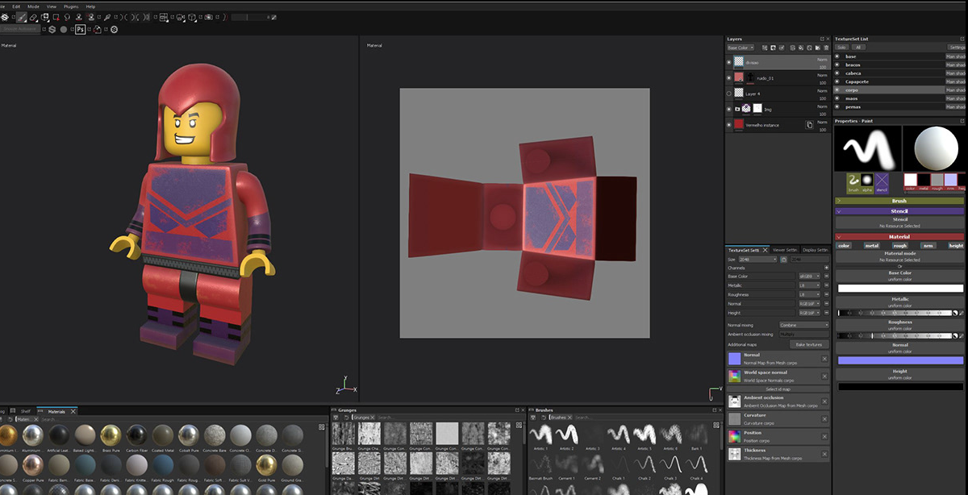This screenshot has width=968, height=495.
Task: Open Normal mixing Combine dropdown
Action: [x=804, y=325]
